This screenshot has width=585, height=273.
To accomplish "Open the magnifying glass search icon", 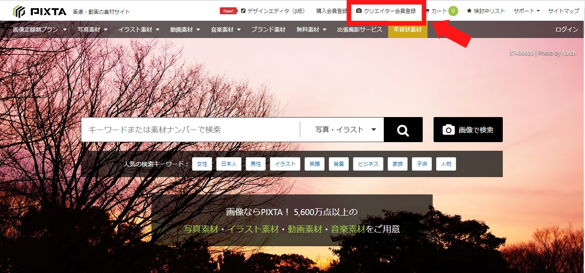I will 402,130.
